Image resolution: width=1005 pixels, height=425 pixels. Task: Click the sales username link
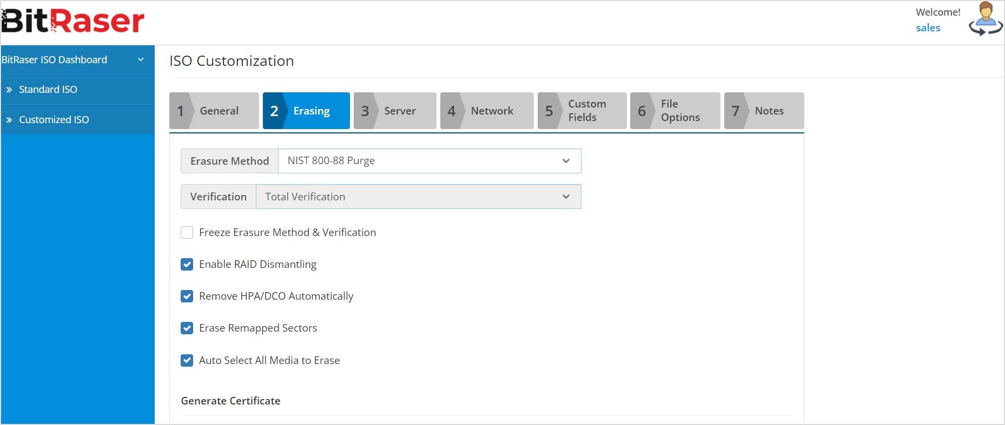(928, 28)
